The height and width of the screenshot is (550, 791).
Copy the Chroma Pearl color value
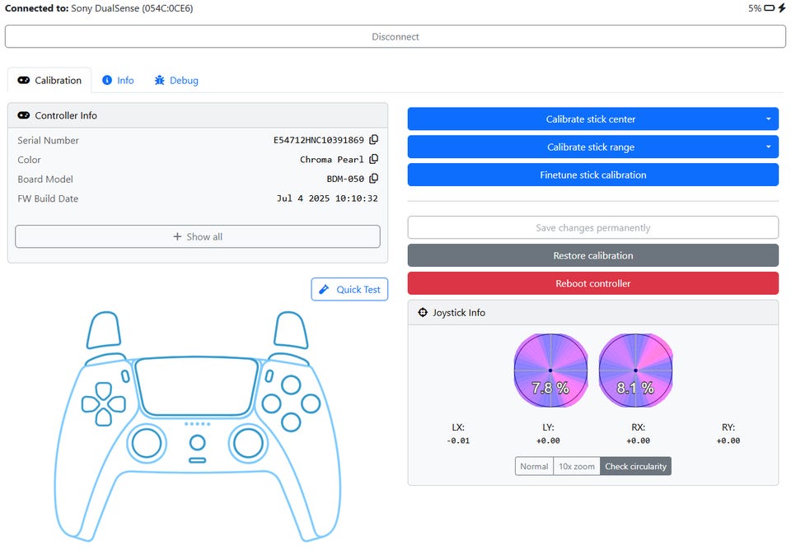[x=374, y=159]
